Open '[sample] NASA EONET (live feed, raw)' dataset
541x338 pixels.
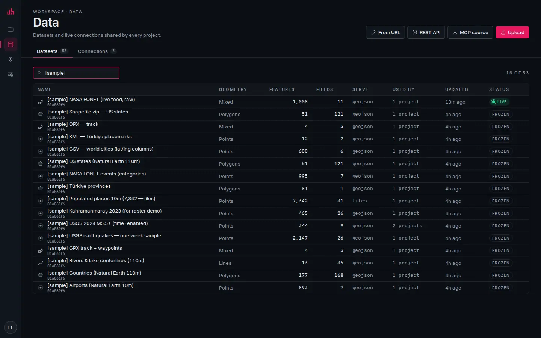click(91, 100)
